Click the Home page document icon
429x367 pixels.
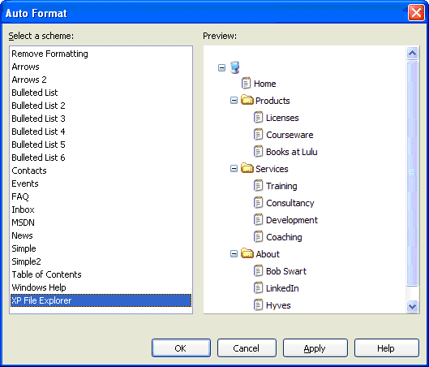[246, 84]
